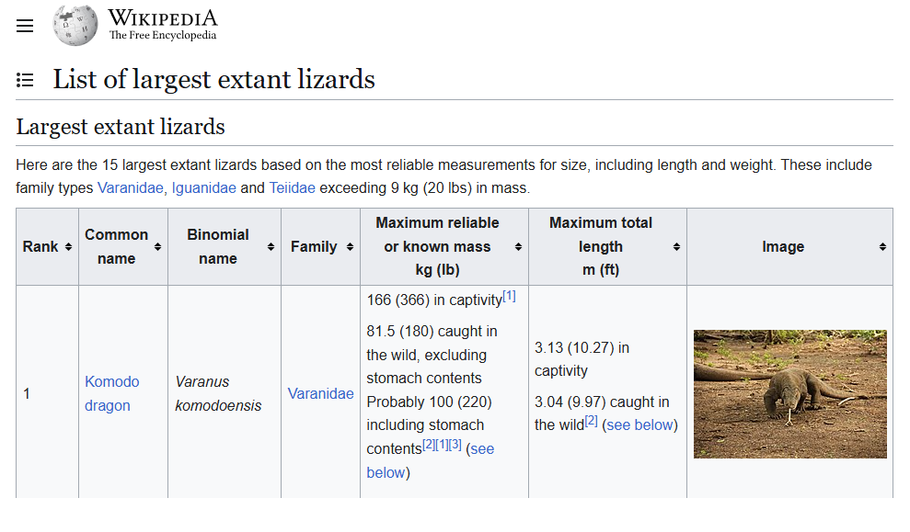Sort by Image column arrows

pos(882,247)
